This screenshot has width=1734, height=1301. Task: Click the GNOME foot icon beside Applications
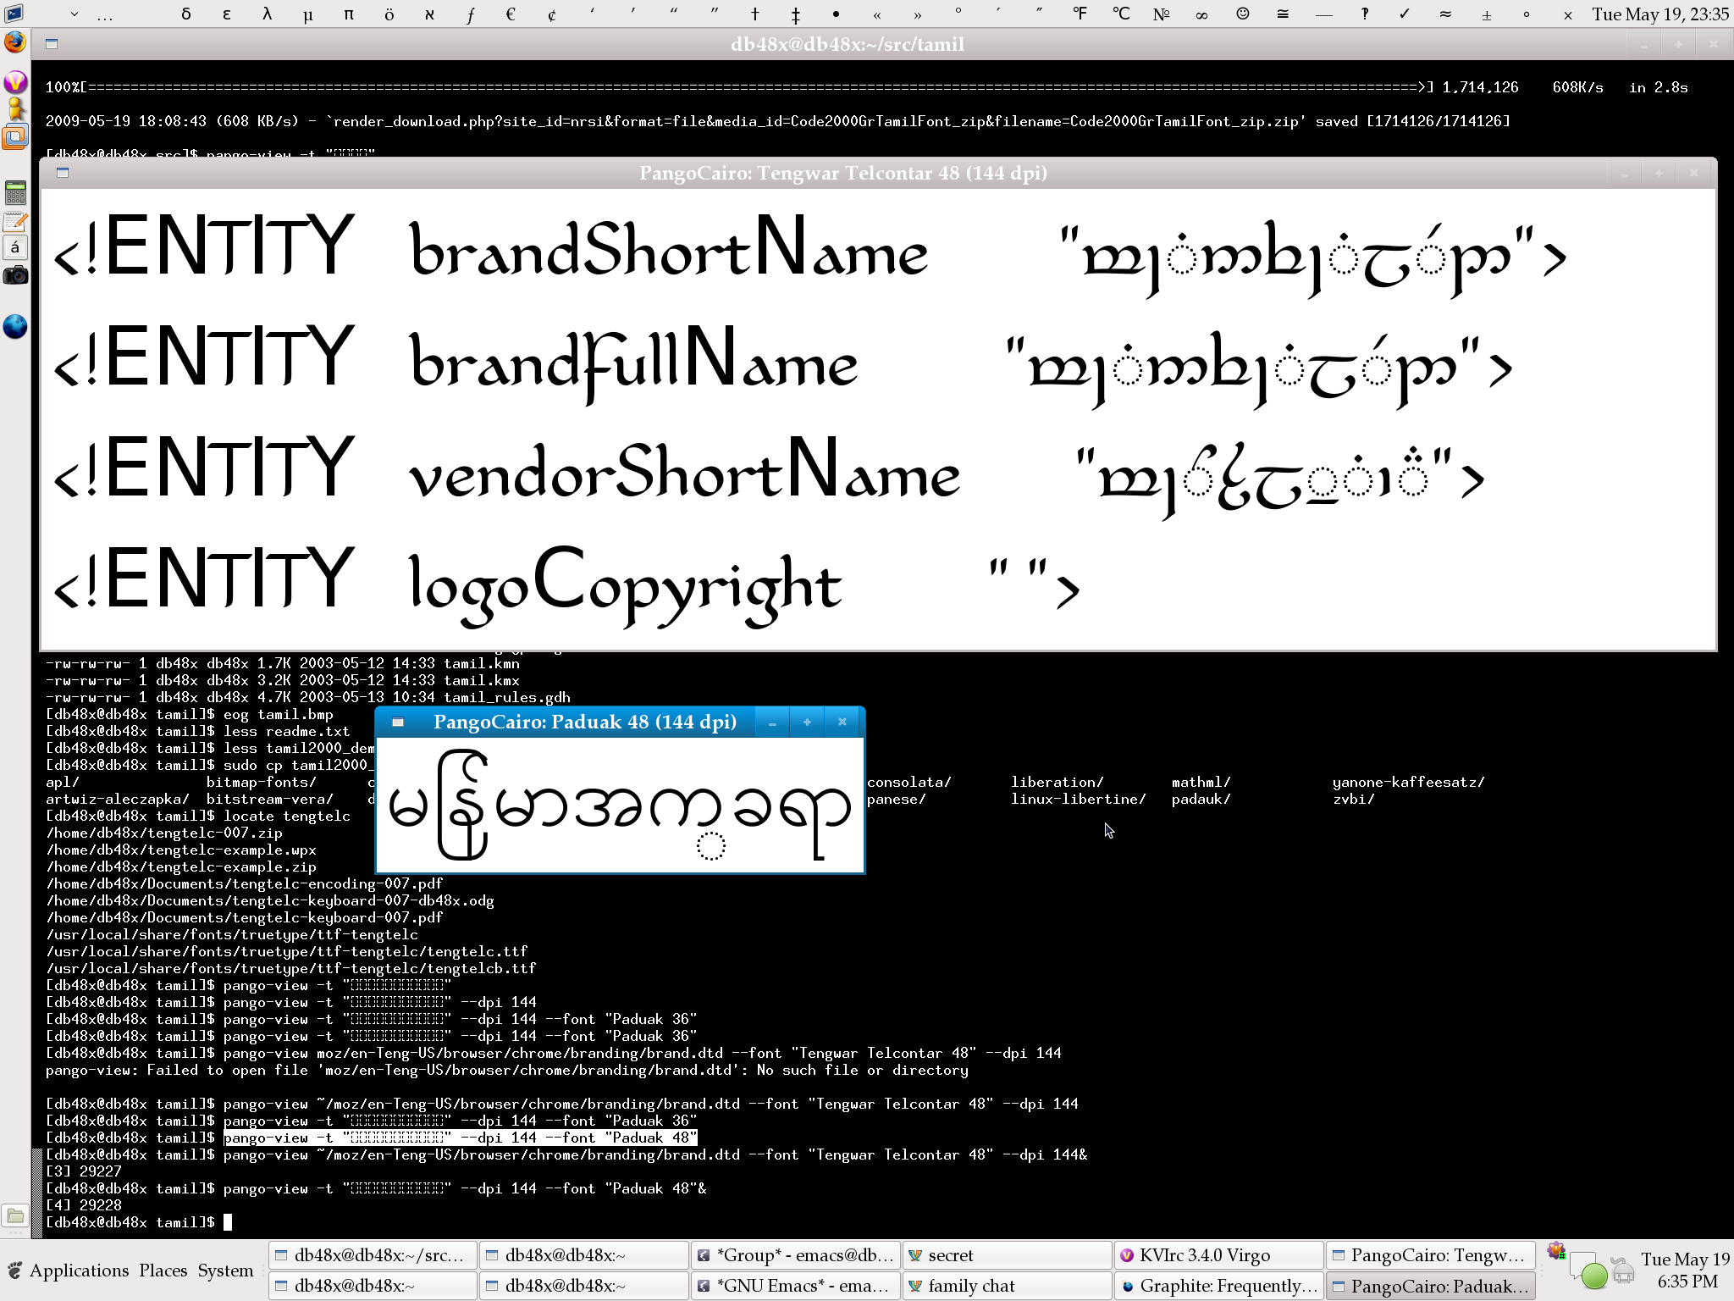[x=14, y=1271]
